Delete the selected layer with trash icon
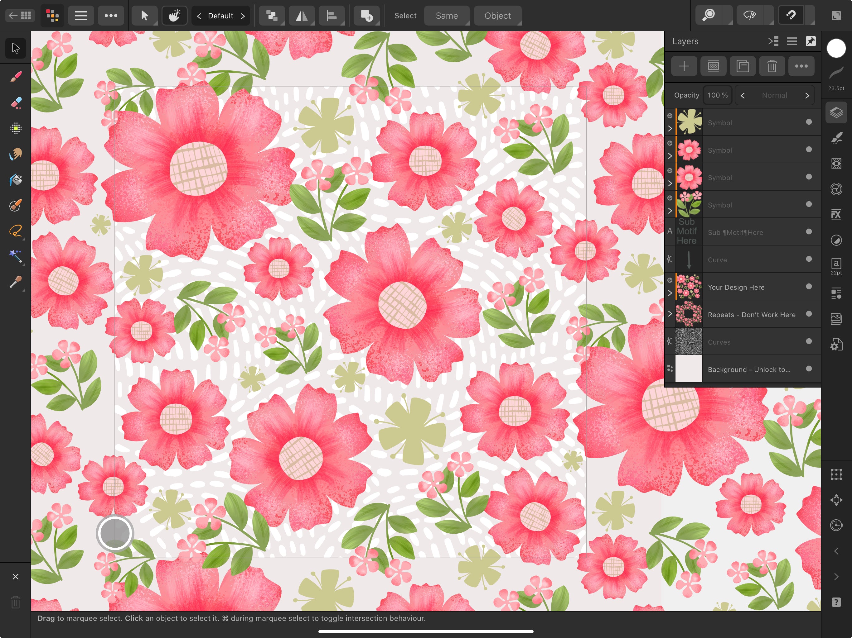The height and width of the screenshot is (638, 852). [x=772, y=66]
